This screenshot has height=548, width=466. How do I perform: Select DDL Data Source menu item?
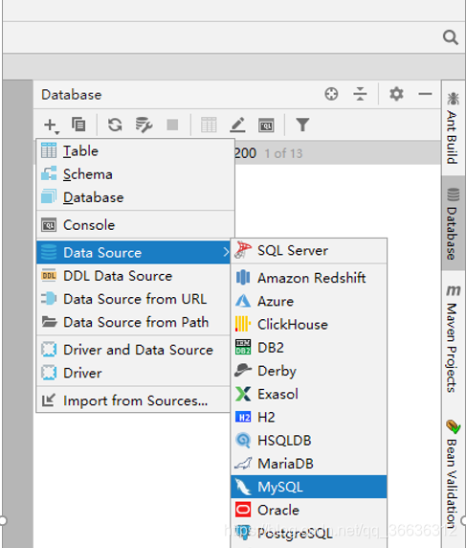click(x=133, y=276)
